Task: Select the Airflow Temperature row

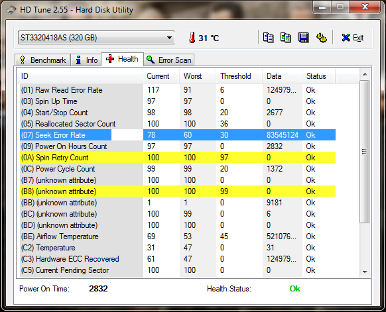Action: (178, 236)
